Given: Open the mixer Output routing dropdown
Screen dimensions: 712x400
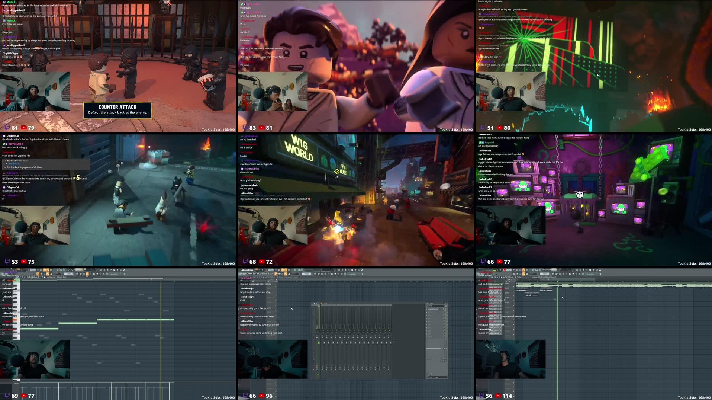Looking at the screenshot, I should (438, 377).
